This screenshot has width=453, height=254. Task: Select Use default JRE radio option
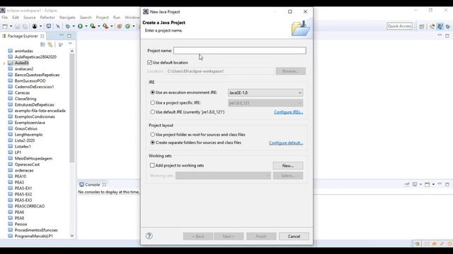[x=153, y=111]
